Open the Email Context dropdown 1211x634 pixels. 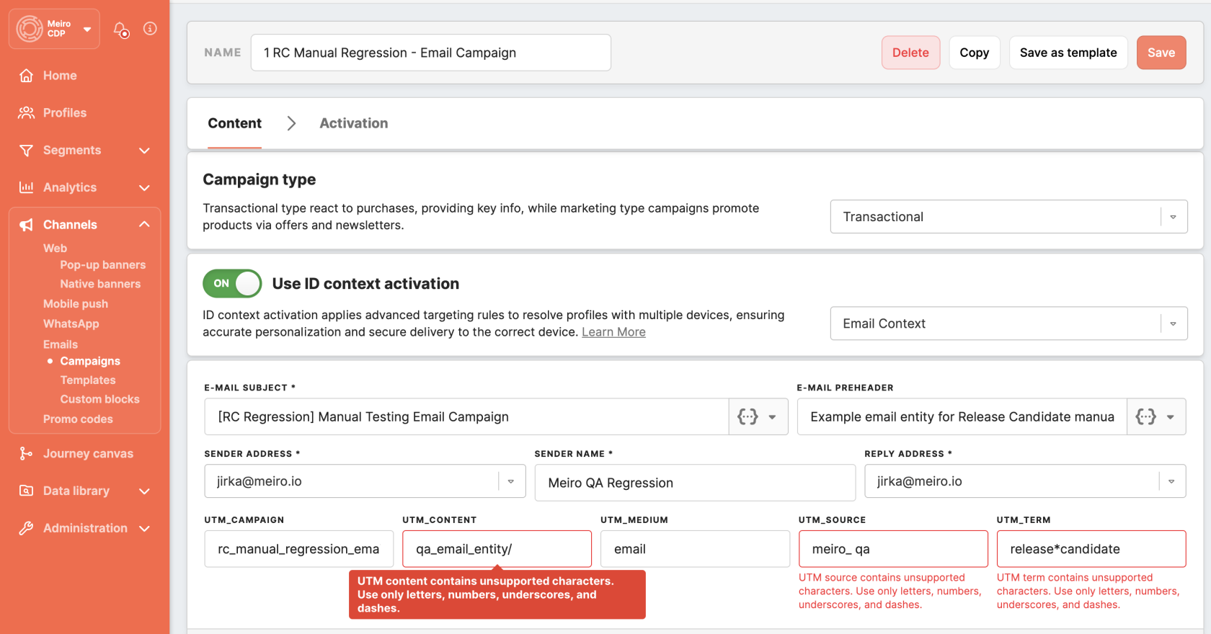coord(1008,323)
